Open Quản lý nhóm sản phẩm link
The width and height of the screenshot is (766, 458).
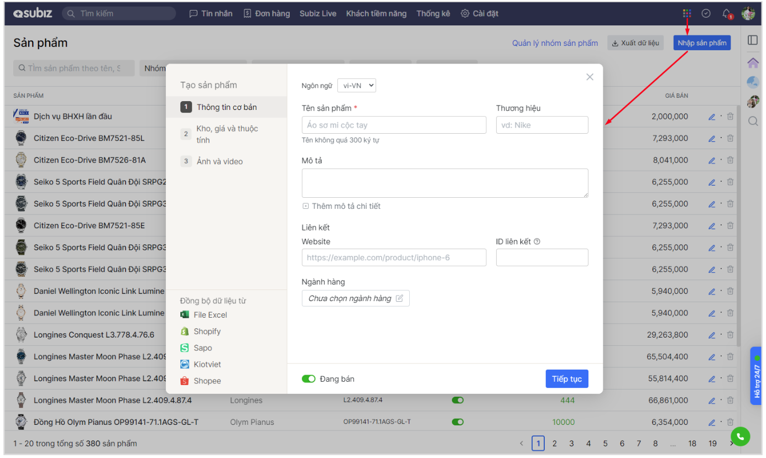click(x=555, y=43)
